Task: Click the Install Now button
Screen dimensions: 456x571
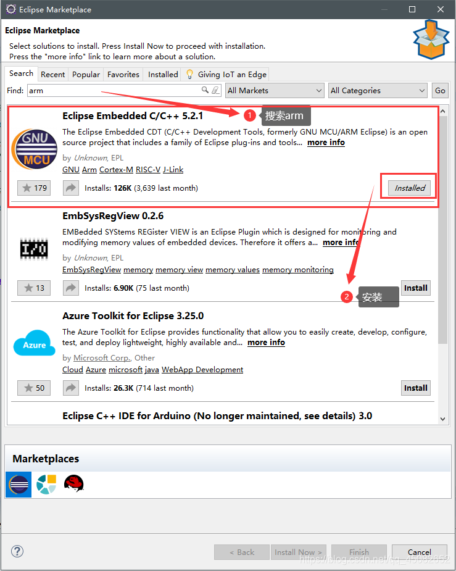Action: tap(299, 552)
